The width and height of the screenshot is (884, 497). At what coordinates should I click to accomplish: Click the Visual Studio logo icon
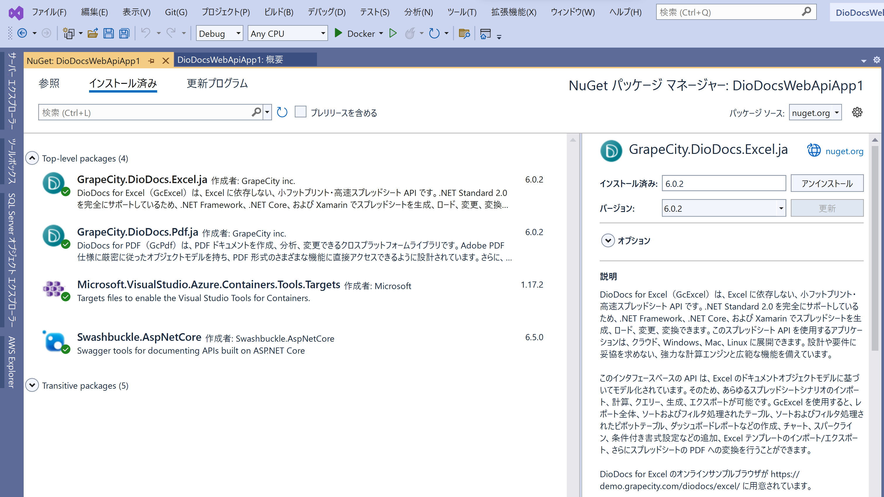16,13
